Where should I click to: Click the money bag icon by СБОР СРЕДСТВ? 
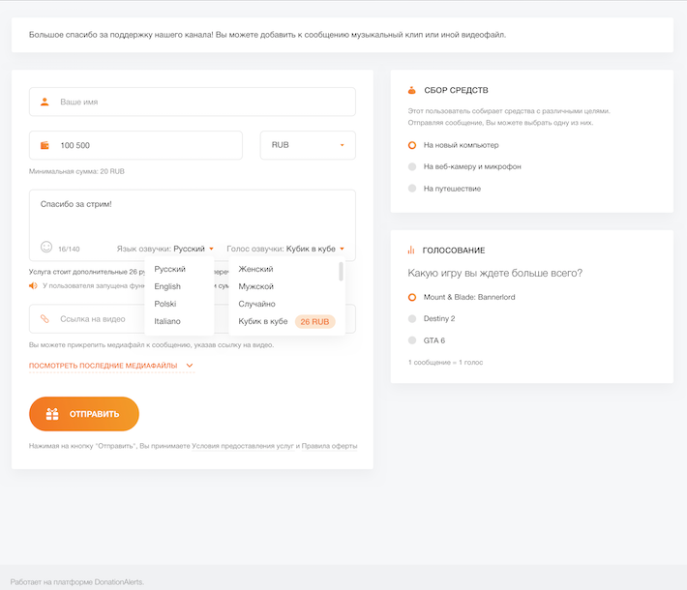[x=412, y=90]
